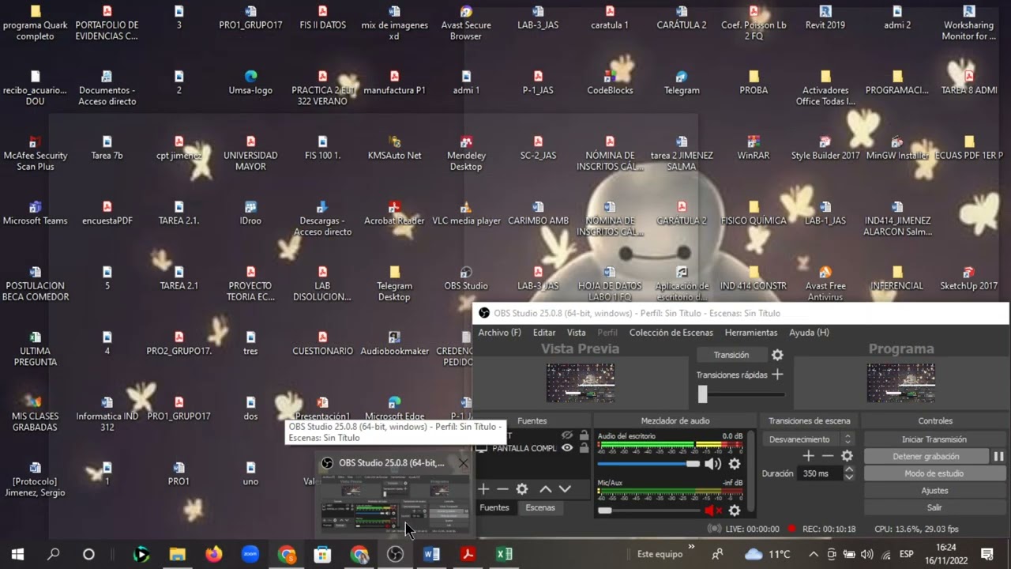Screen dimensions: 1011x569
Task: Click the OBS taskbar preview thumbnail
Action: [x=393, y=503]
